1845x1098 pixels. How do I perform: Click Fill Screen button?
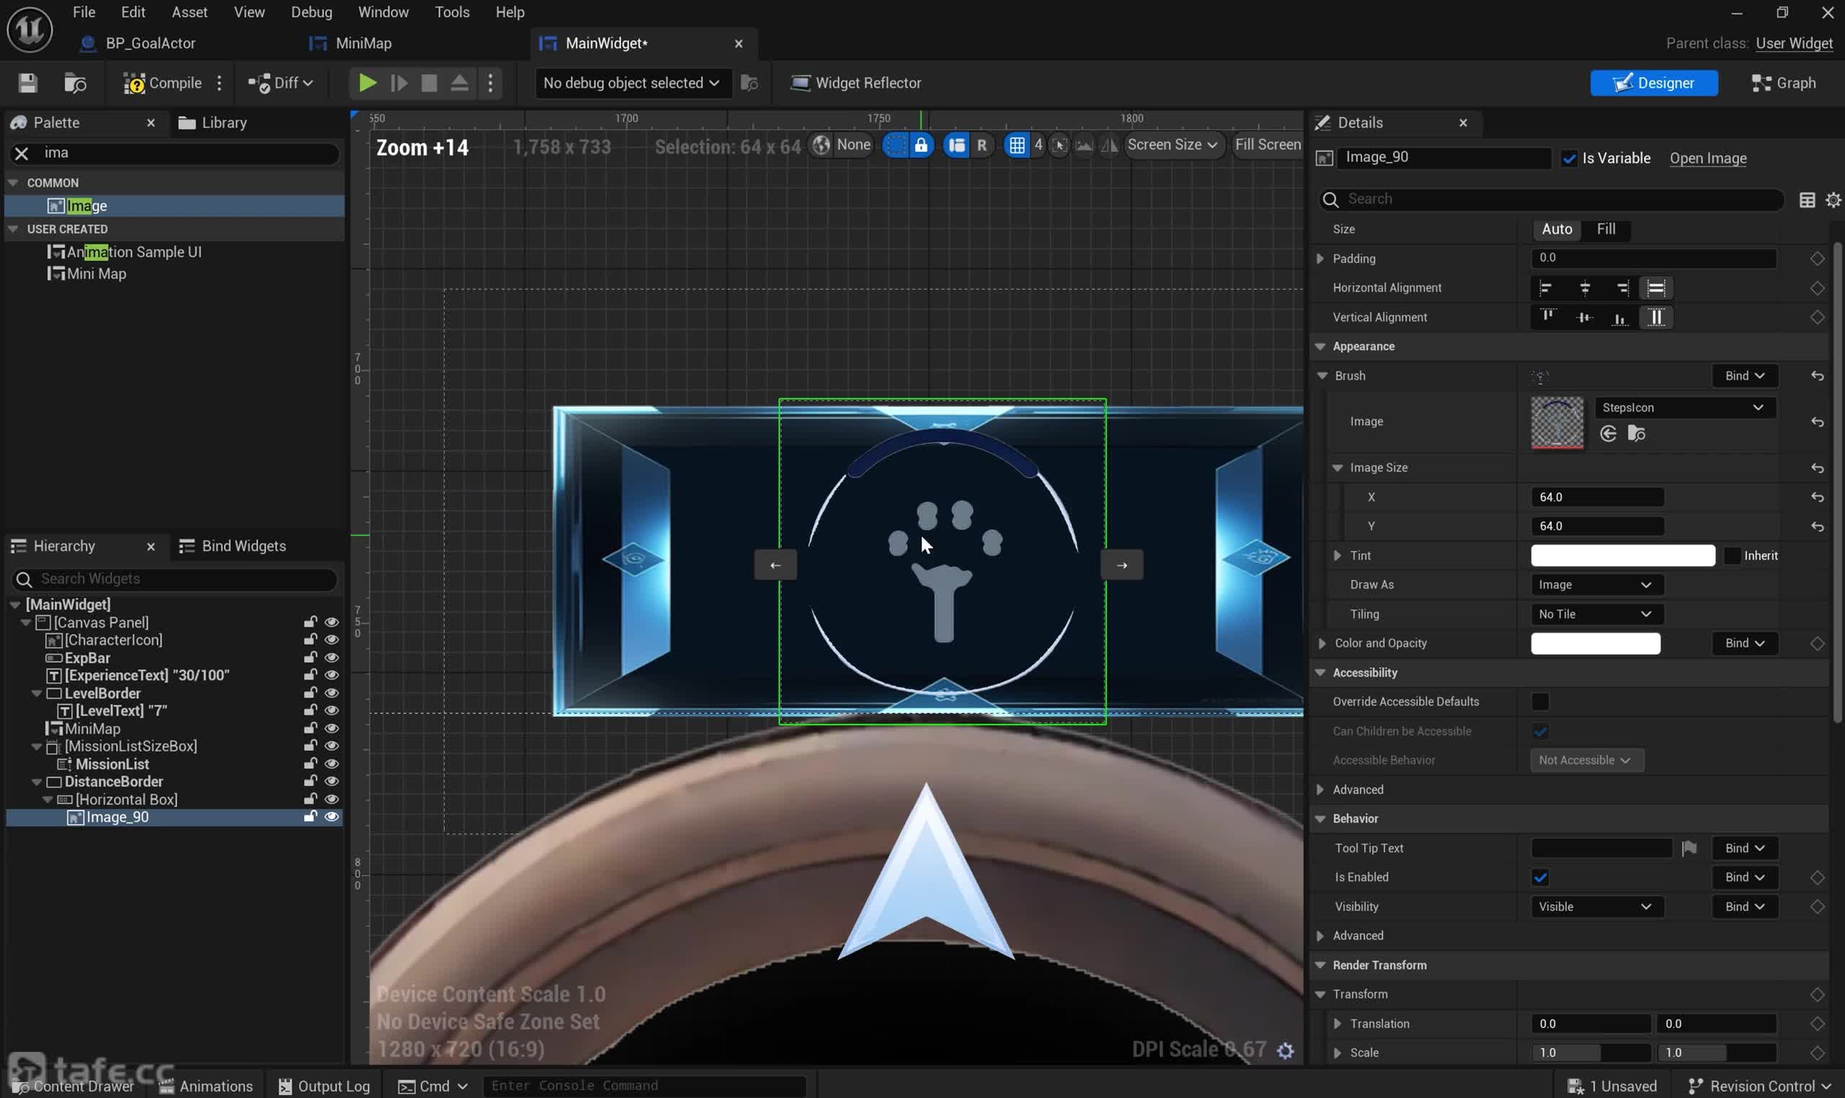1267,145
